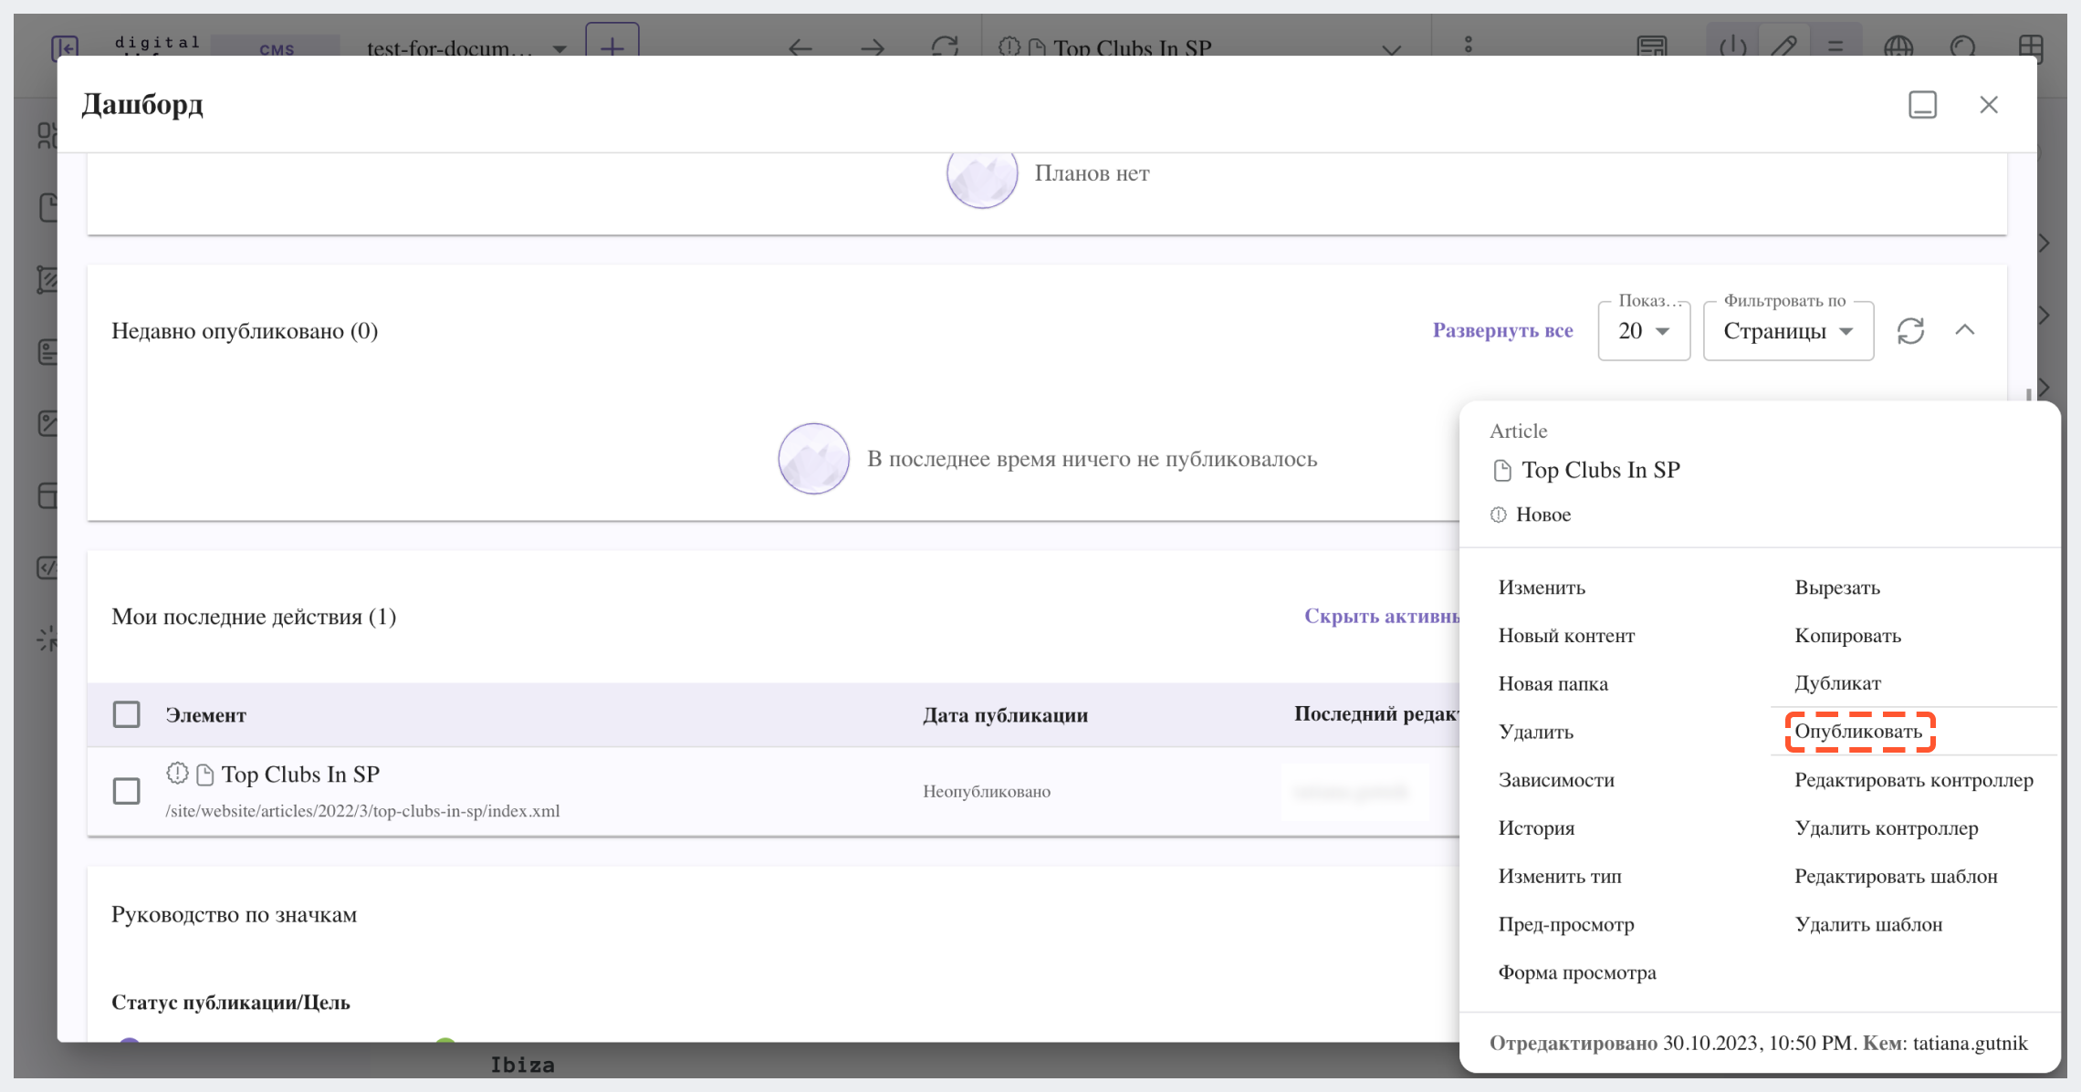Choose Удалить шаблон from the menu
The width and height of the screenshot is (2081, 1092).
[1868, 924]
